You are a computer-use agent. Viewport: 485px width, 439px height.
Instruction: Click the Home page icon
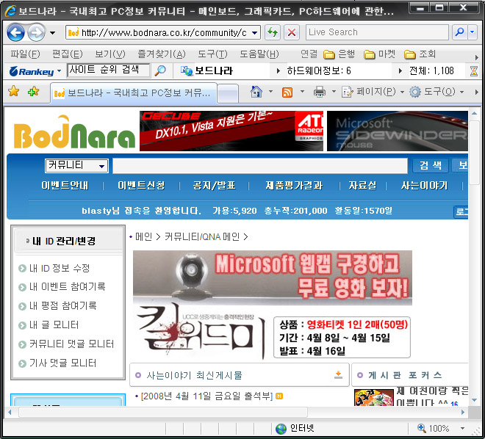(x=256, y=92)
